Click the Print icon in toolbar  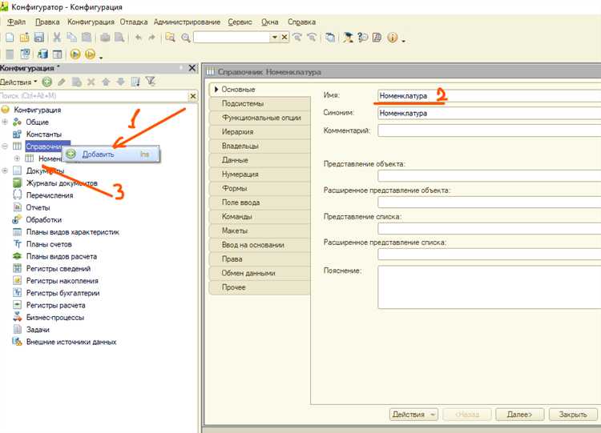(105, 37)
